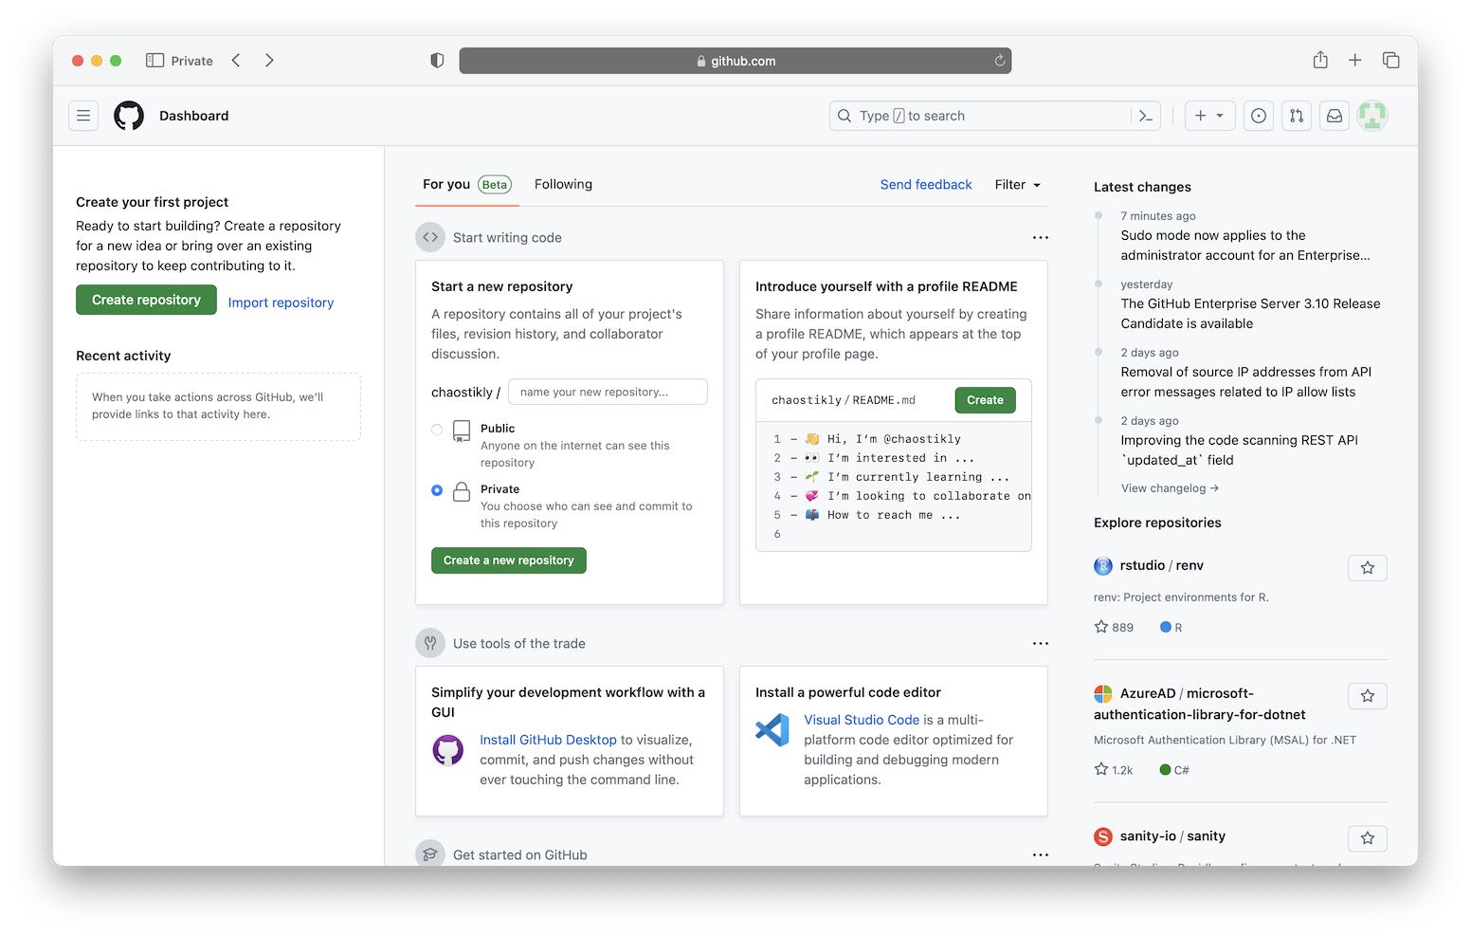
Task: Open Start writing code options menu
Action: point(1040,238)
